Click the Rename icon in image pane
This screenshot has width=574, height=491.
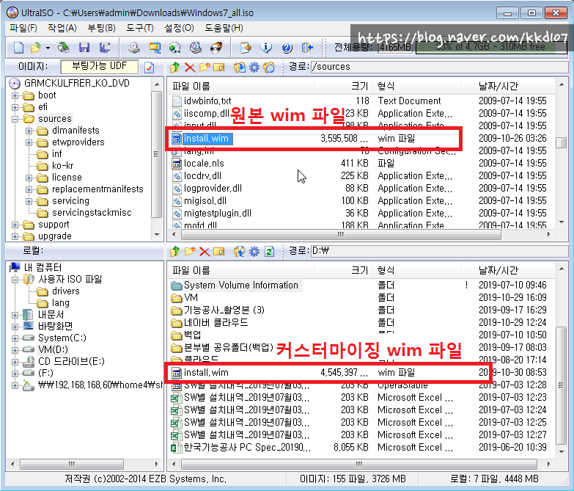219,67
